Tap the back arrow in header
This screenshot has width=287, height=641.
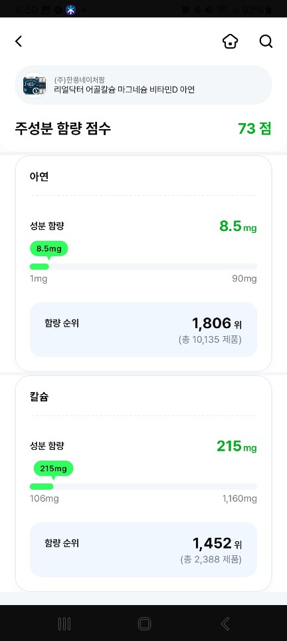19,41
